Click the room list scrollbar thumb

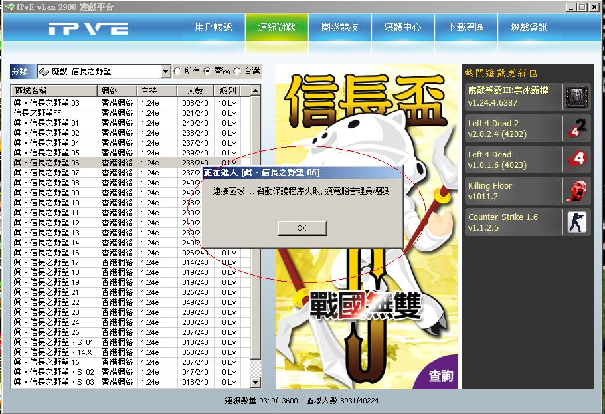256,227
